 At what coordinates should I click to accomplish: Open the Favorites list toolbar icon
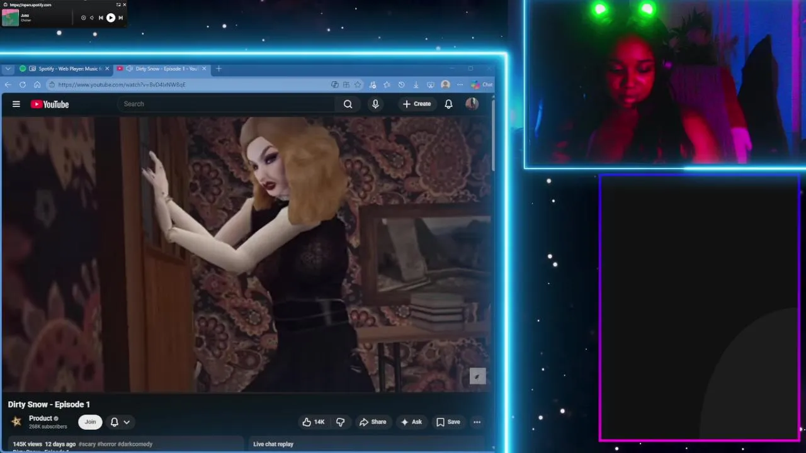387,84
